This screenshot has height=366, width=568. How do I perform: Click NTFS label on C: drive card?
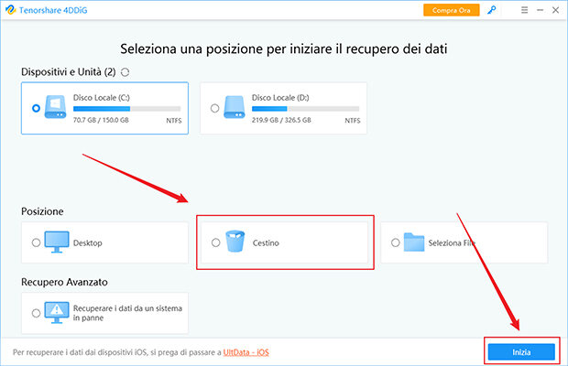[174, 121]
